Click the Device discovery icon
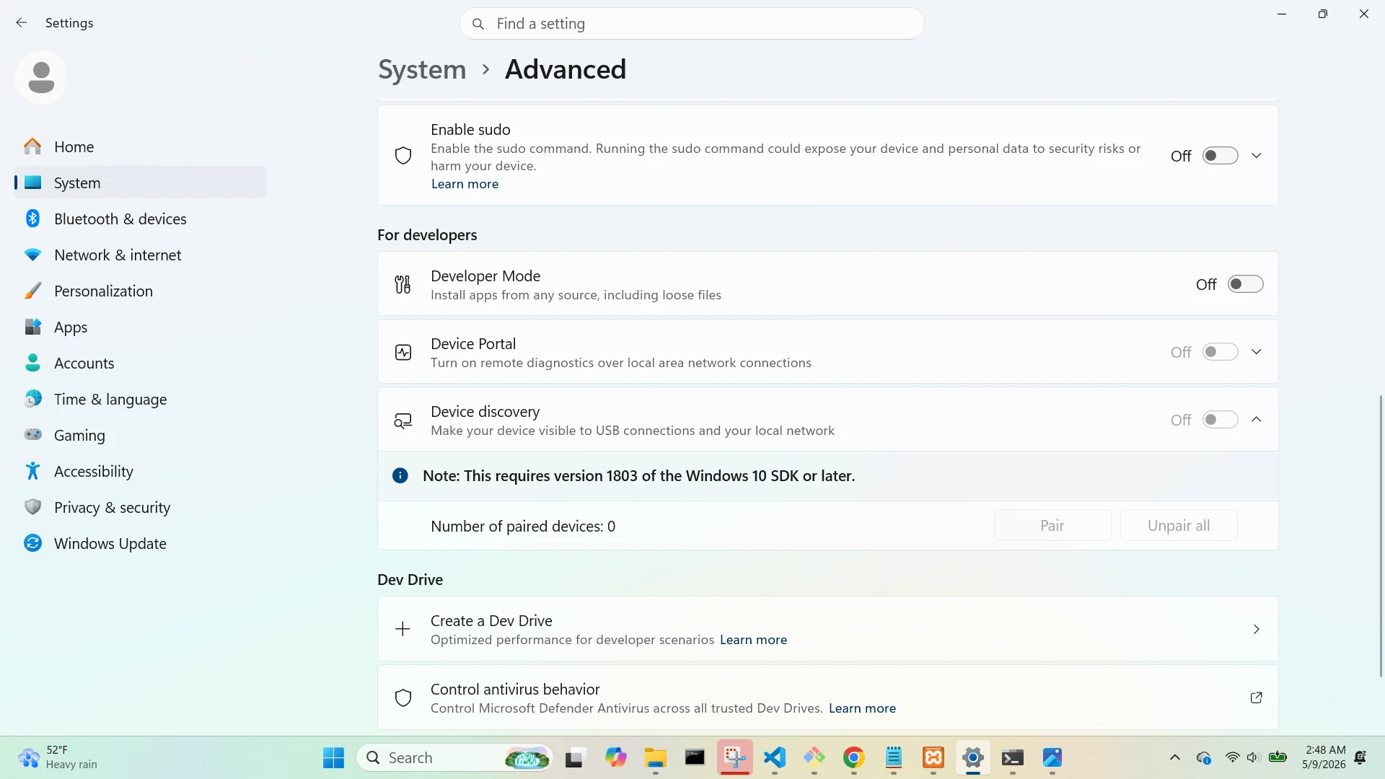 pos(403,421)
